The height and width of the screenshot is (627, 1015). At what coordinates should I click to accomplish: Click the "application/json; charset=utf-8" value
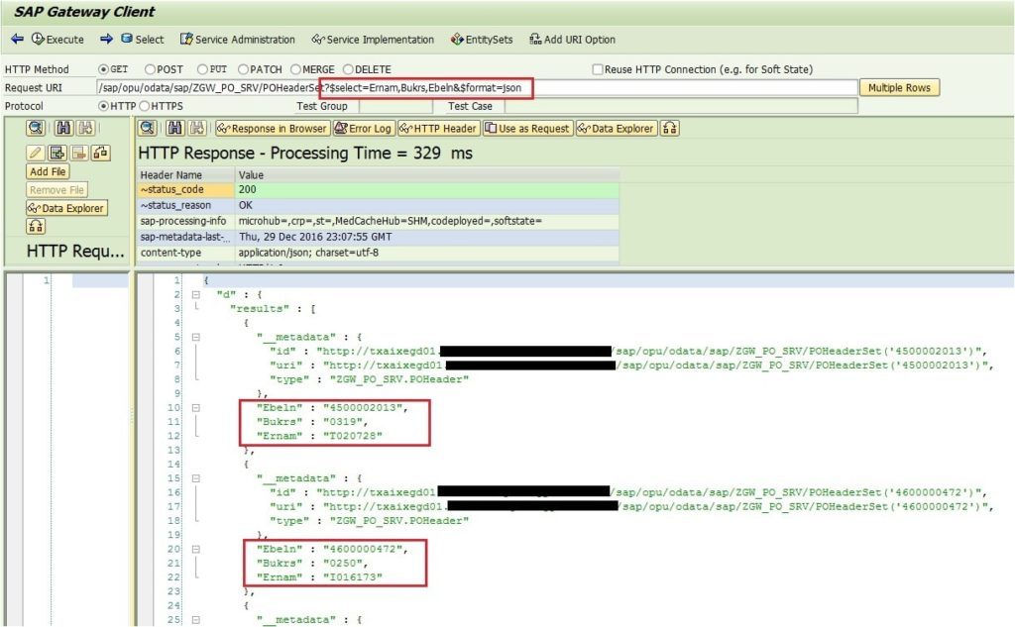(x=309, y=253)
